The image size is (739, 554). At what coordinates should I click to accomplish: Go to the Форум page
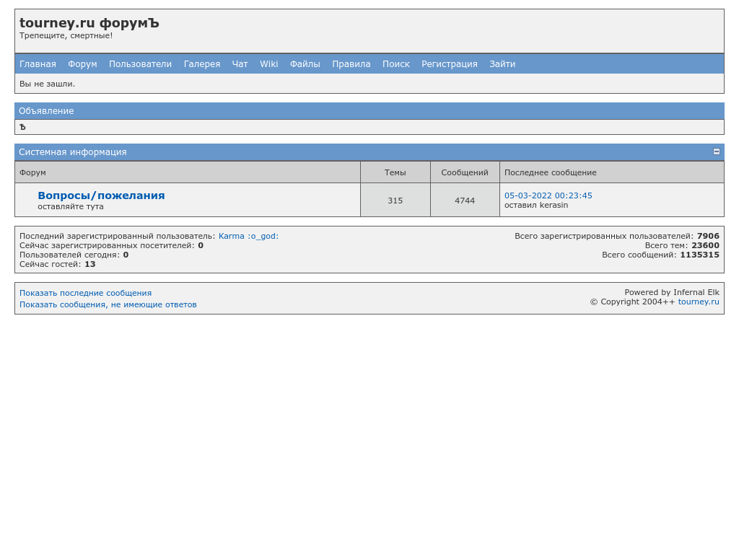point(82,64)
